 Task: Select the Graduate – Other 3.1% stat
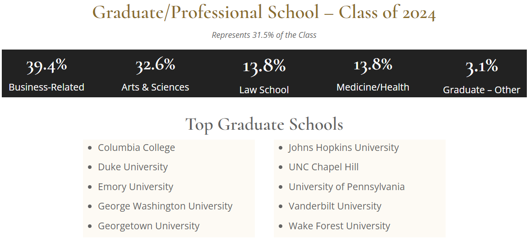[x=482, y=76]
